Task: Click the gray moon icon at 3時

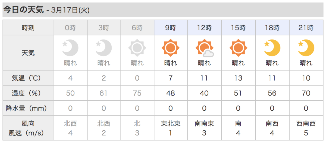Action: (x=104, y=48)
